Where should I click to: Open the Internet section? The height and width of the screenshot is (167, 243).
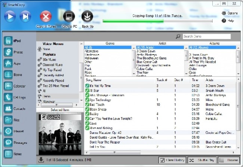pos(8,131)
